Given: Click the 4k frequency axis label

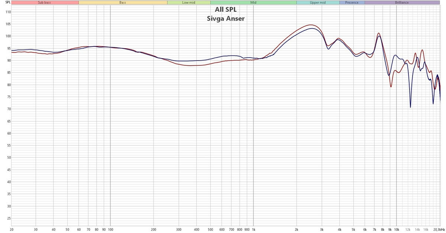Looking at the screenshot, I should 340,230.
